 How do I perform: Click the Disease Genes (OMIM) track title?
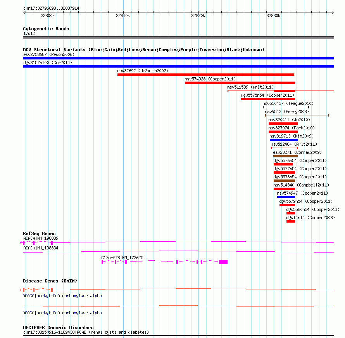(x=50, y=281)
